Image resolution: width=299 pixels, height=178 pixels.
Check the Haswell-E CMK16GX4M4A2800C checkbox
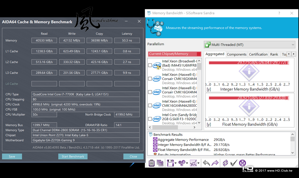pos(150,105)
